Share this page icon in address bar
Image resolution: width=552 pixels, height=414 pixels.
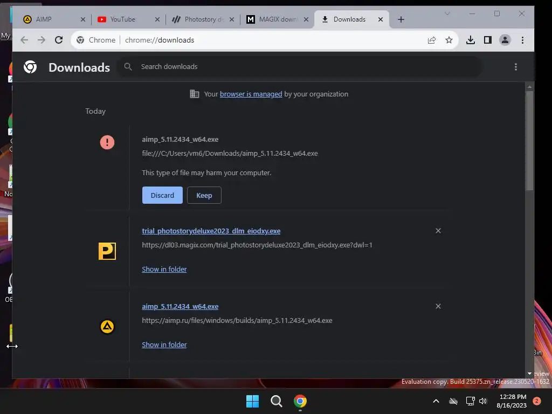click(432, 40)
